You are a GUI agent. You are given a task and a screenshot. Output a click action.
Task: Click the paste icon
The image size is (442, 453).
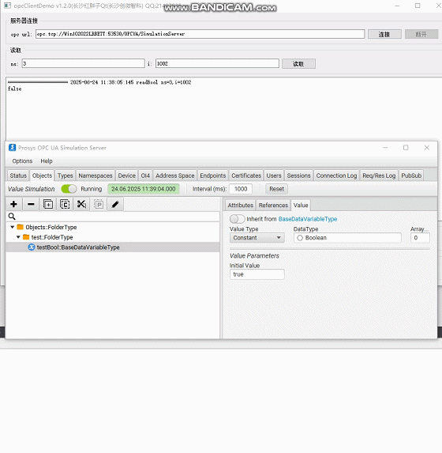coord(99,204)
